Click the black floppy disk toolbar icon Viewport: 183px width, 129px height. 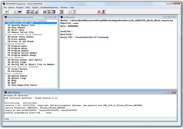pos(45,12)
